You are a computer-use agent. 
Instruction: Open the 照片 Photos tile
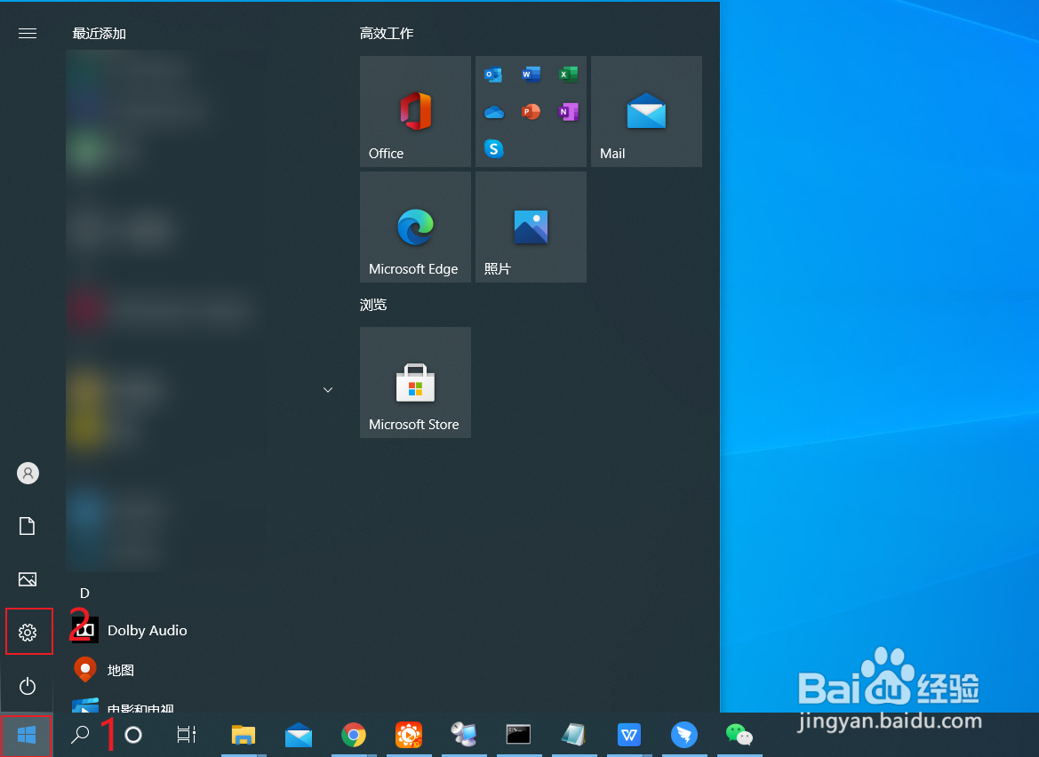(531, 227)
